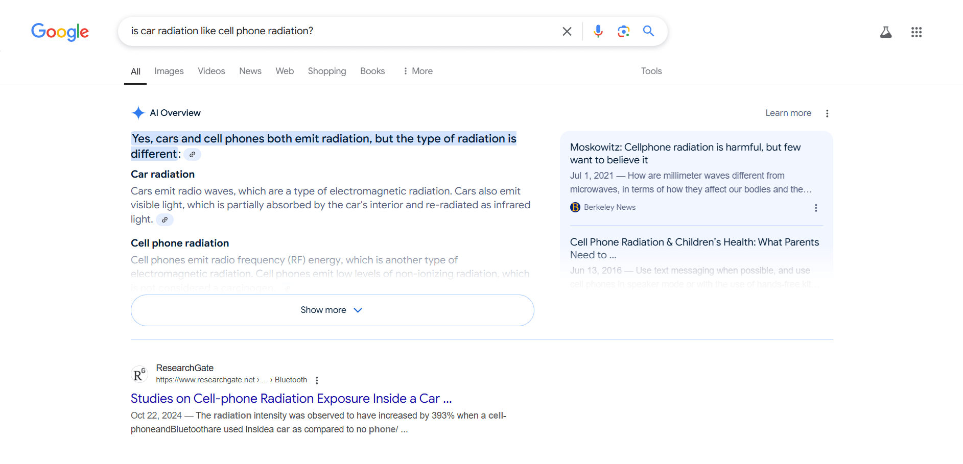Click the ResearchGate favicon
The height and width of the screenshot is (464, 963).
138,374
